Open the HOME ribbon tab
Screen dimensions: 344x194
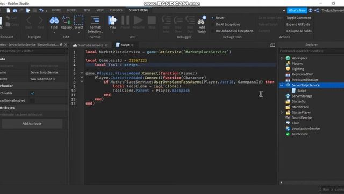pos(56,10)
